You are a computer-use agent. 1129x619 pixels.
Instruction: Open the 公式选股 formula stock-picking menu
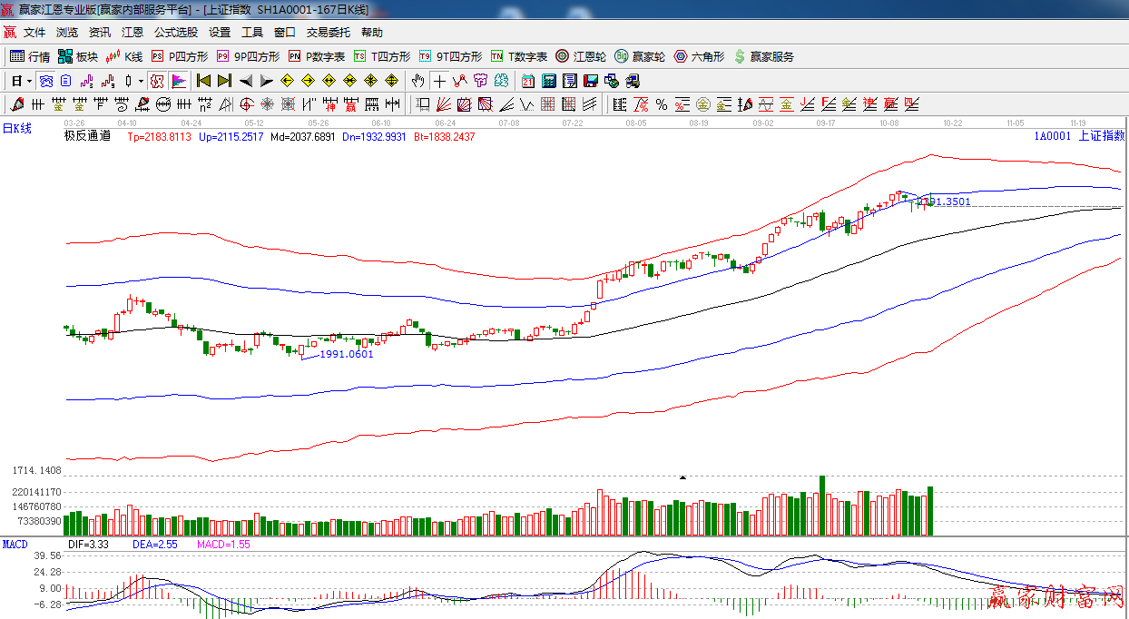point(175,33)
